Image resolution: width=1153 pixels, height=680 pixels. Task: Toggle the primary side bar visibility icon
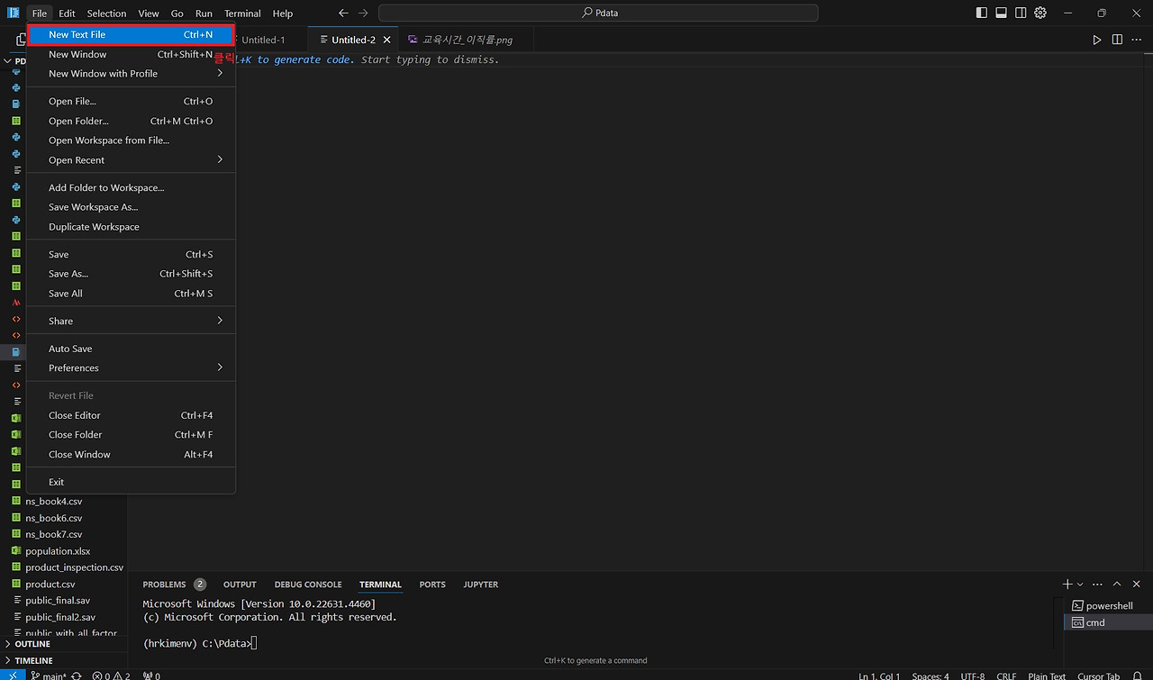pos(980,12)
